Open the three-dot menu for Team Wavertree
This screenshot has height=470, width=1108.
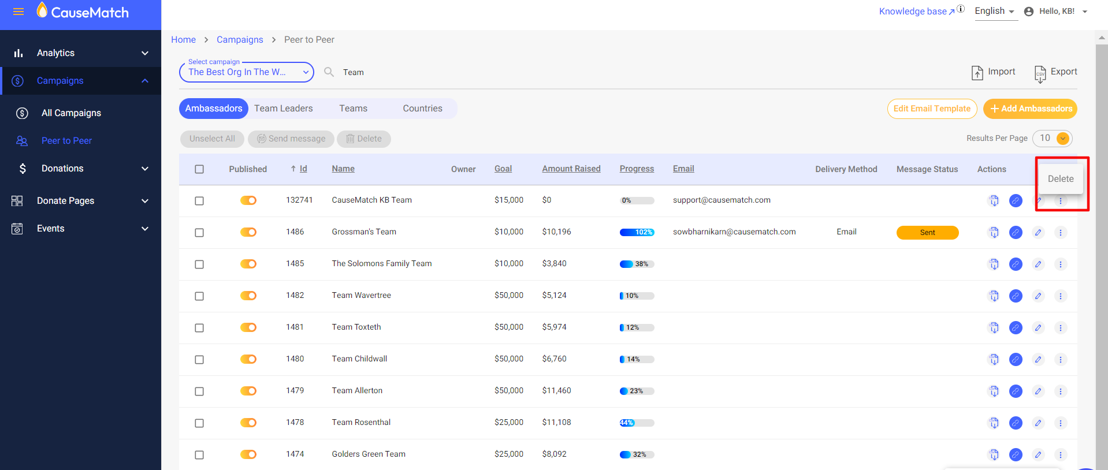1060,296
